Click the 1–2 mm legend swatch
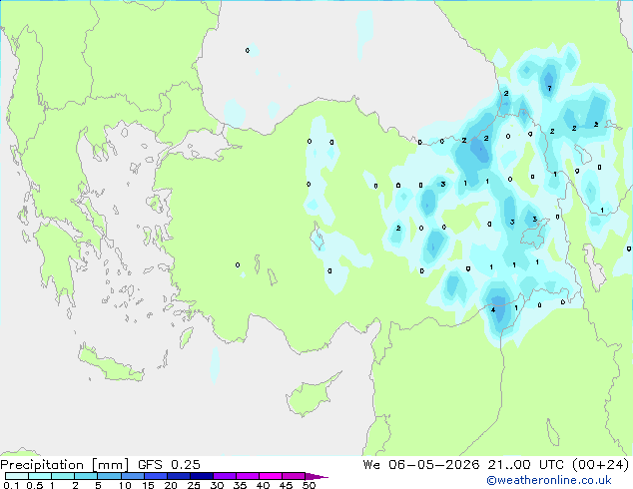The width and height of the screenshot is (633, 489). (x=63, y=476)
